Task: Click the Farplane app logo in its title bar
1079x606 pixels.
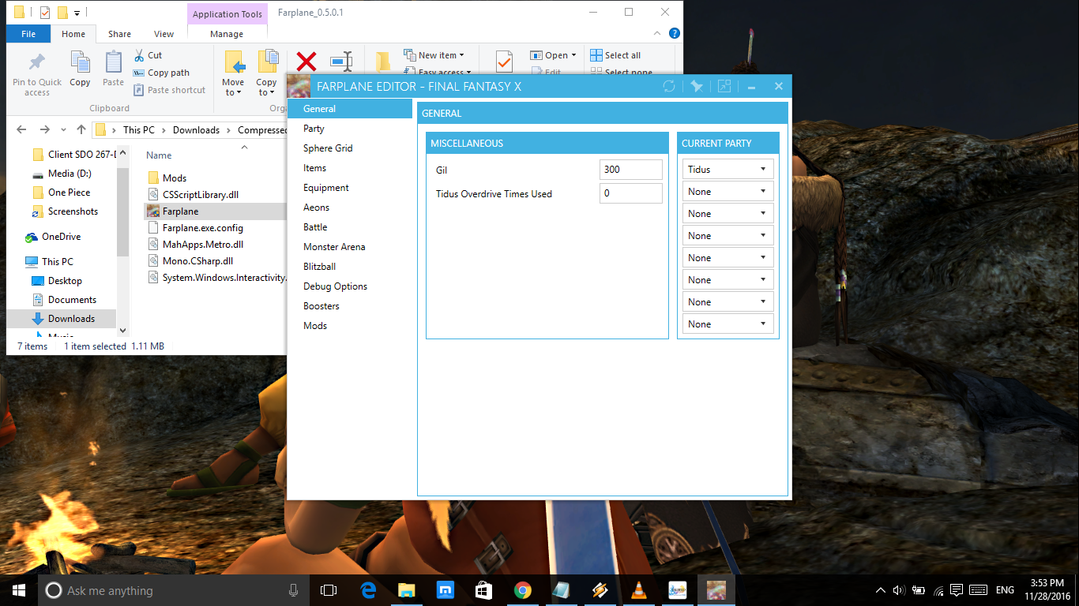Action: (299, 87)
